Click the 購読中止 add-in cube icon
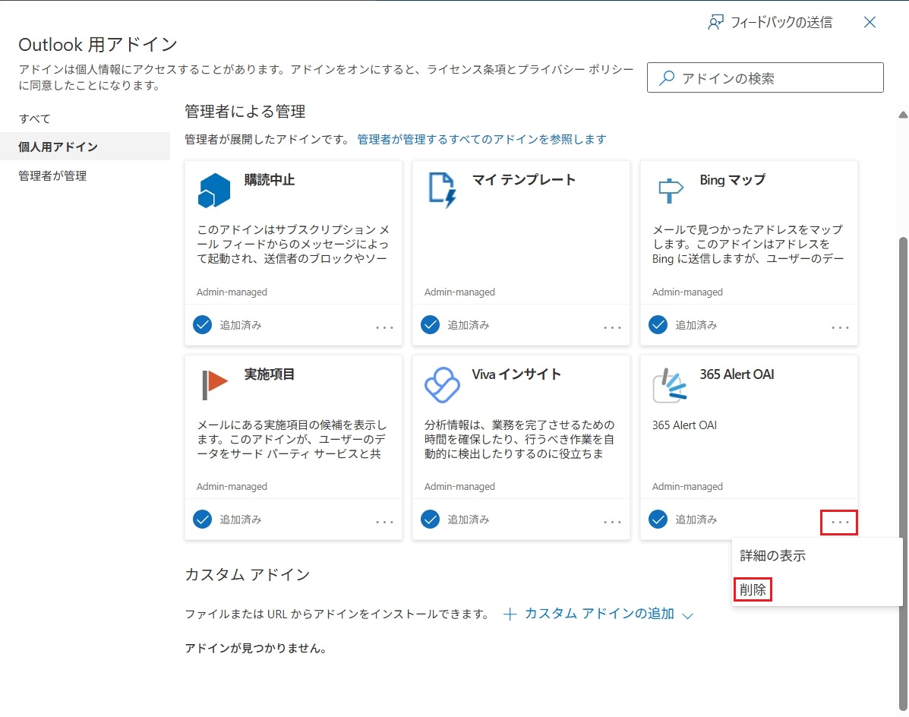The height and width of the screenshot is (717, 909). (x=214, y=190)
